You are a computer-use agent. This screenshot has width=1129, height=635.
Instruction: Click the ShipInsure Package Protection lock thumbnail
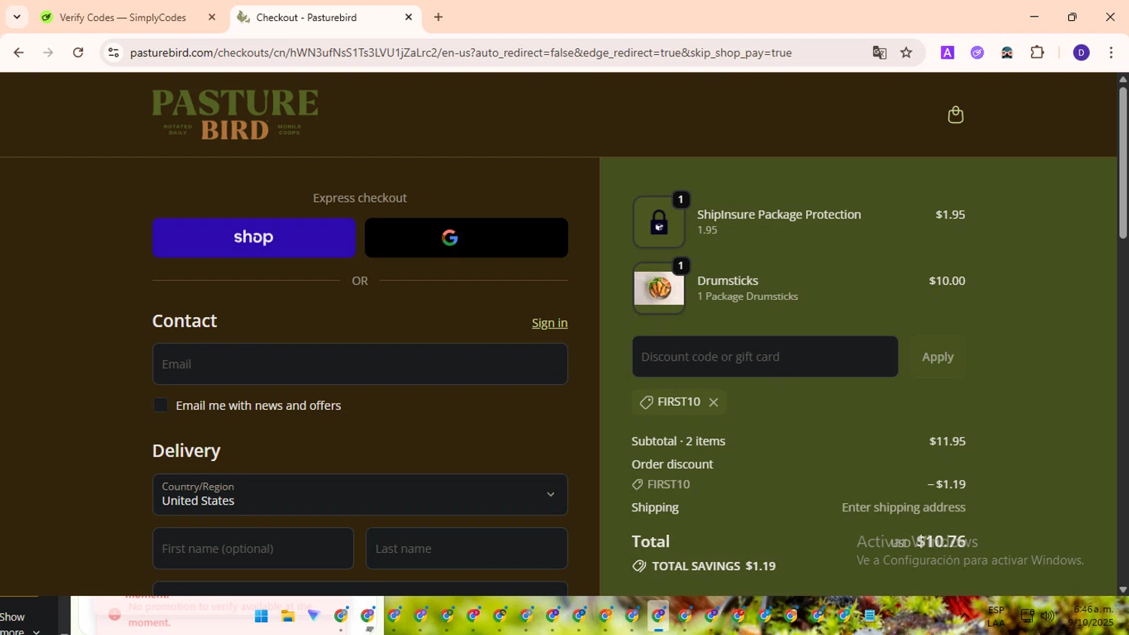(x=659, y=222)
